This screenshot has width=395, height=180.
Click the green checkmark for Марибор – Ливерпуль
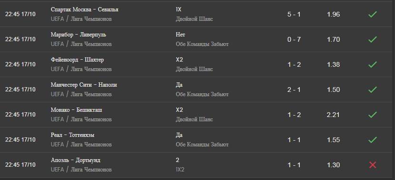coord(372,39)
